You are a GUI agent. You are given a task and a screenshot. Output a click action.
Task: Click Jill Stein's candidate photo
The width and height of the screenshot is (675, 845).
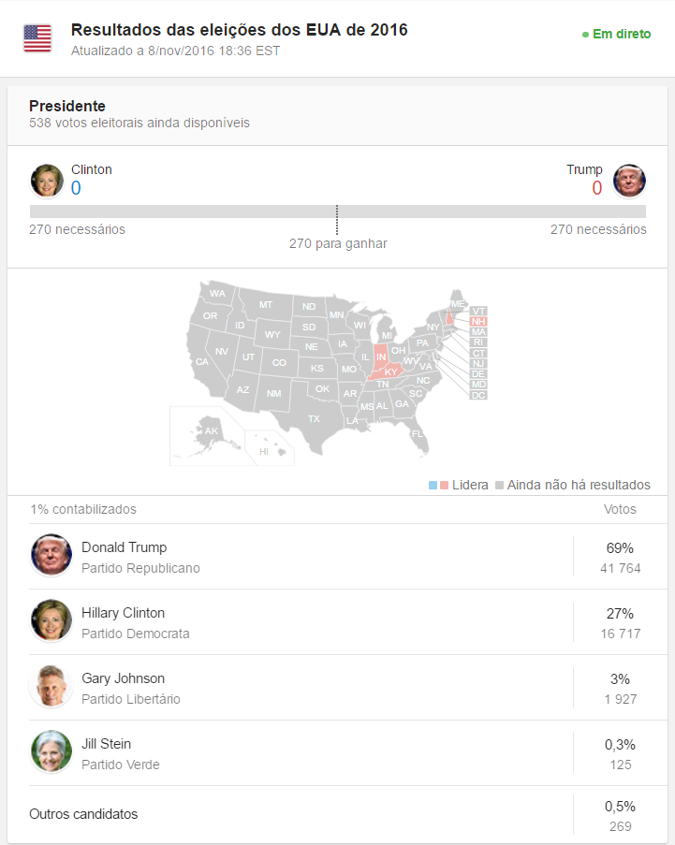click(51, 752)
